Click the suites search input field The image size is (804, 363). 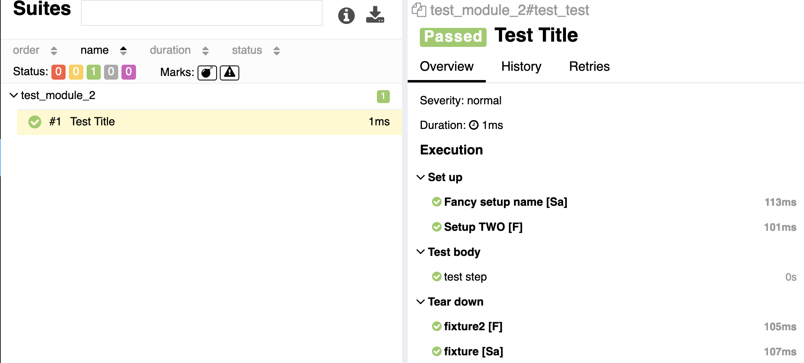pyautogui.click(x=202, y=13)
